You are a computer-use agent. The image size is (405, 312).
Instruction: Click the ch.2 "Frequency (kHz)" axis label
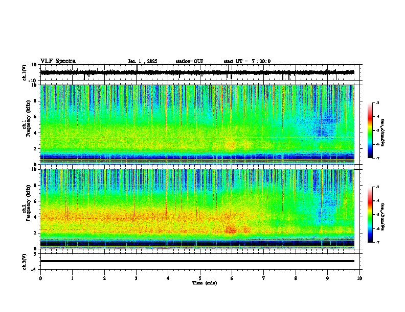click(x=28, y=203)
